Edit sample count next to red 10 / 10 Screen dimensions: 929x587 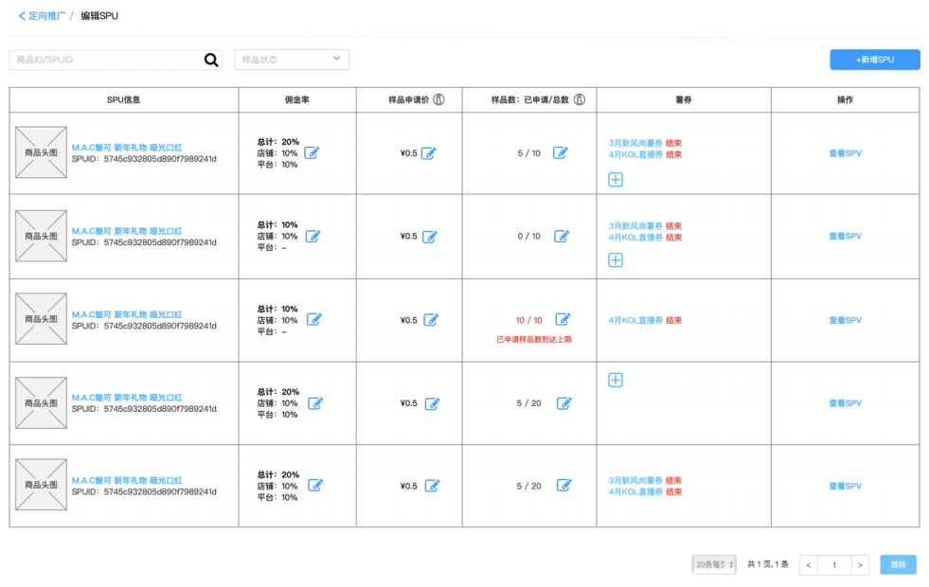click(x=563, y=319)
